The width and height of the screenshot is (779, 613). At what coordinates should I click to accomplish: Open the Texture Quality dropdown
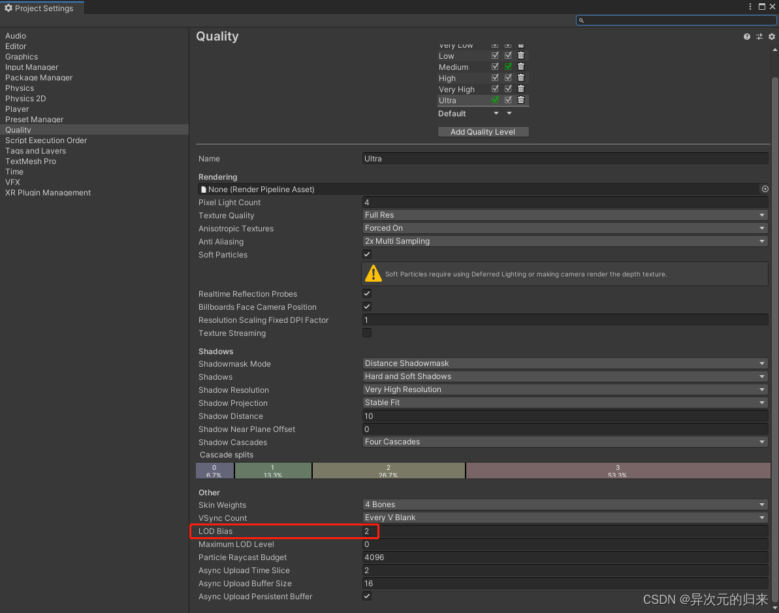tap(565, 215)
